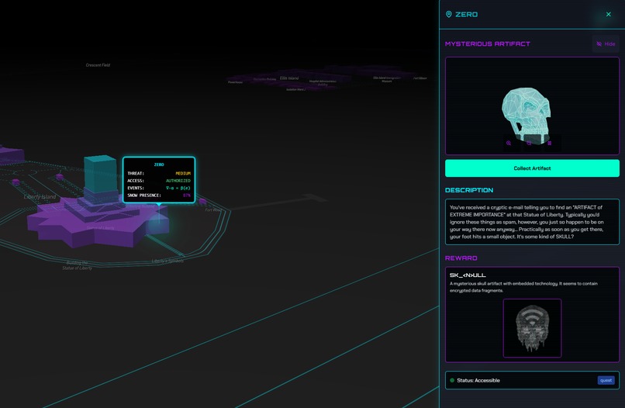Image resolution: width=625 pixels, height=408 pixels.
Task: Click the reward description text under SK_<N>ULL
Action: click(523, 287)
